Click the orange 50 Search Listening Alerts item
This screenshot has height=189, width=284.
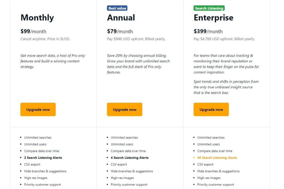[x=217, y=158]
